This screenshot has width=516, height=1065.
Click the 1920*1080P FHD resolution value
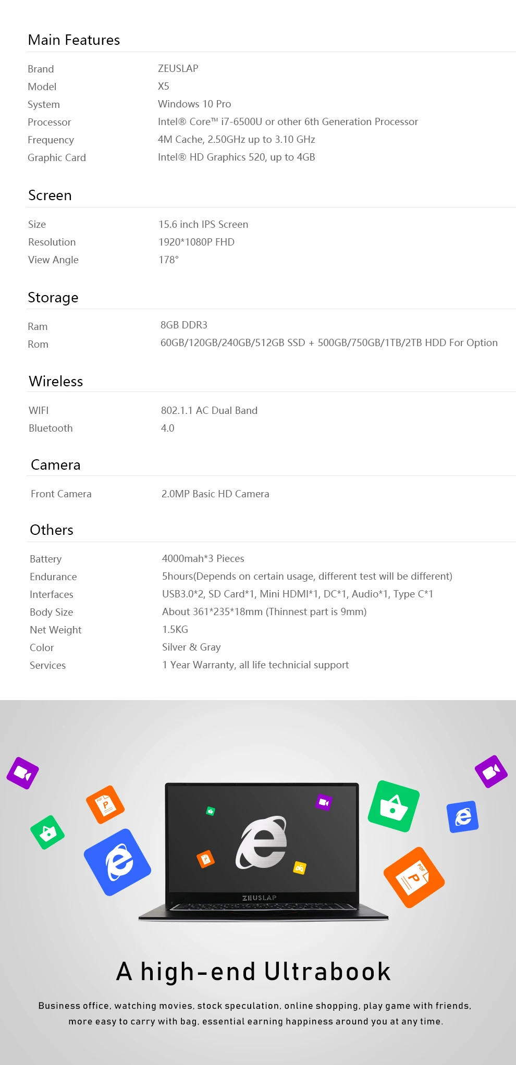[x=196, y=242]
